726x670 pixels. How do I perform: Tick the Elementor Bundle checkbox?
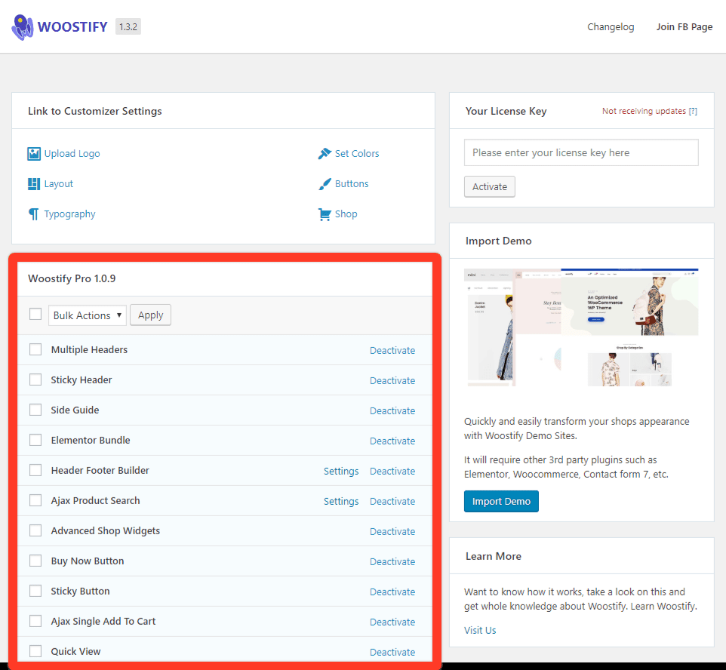(x=35, y=440)
